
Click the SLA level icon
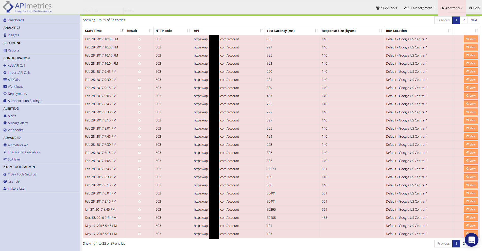pyautogui.click(x=5, y=159)
